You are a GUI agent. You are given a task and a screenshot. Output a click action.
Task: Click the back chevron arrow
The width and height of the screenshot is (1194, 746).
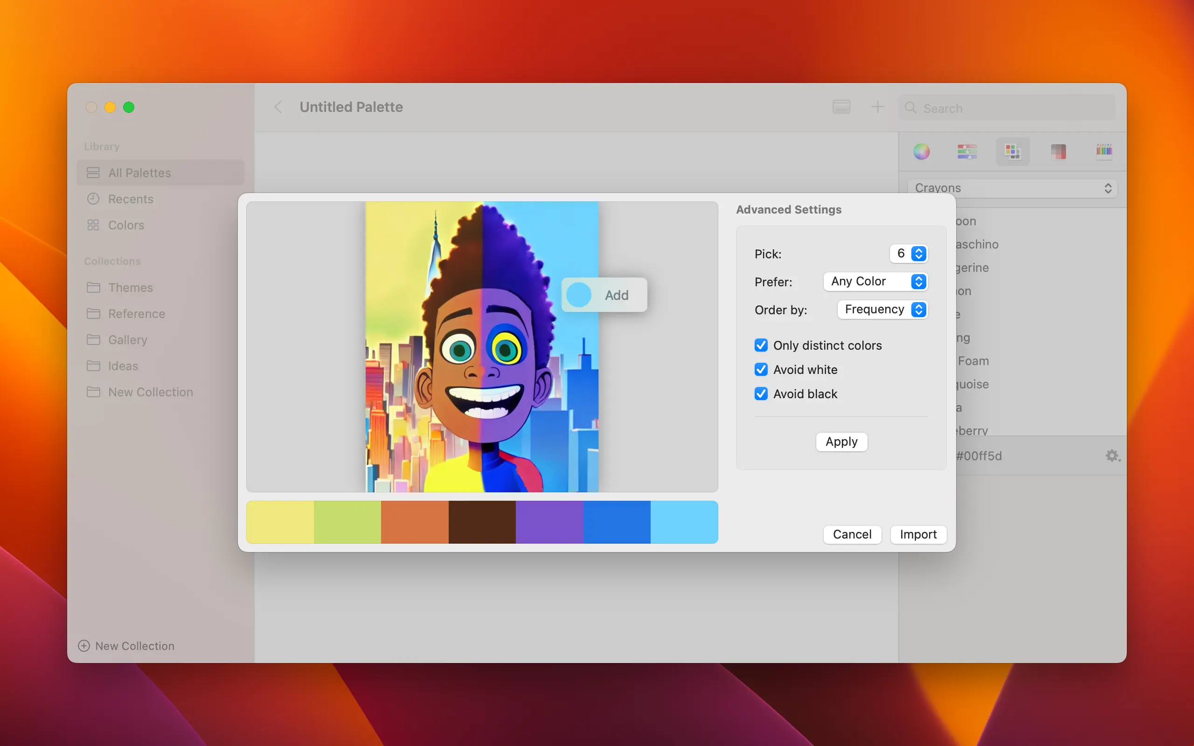pyautogui.click(x=278, y=107)
